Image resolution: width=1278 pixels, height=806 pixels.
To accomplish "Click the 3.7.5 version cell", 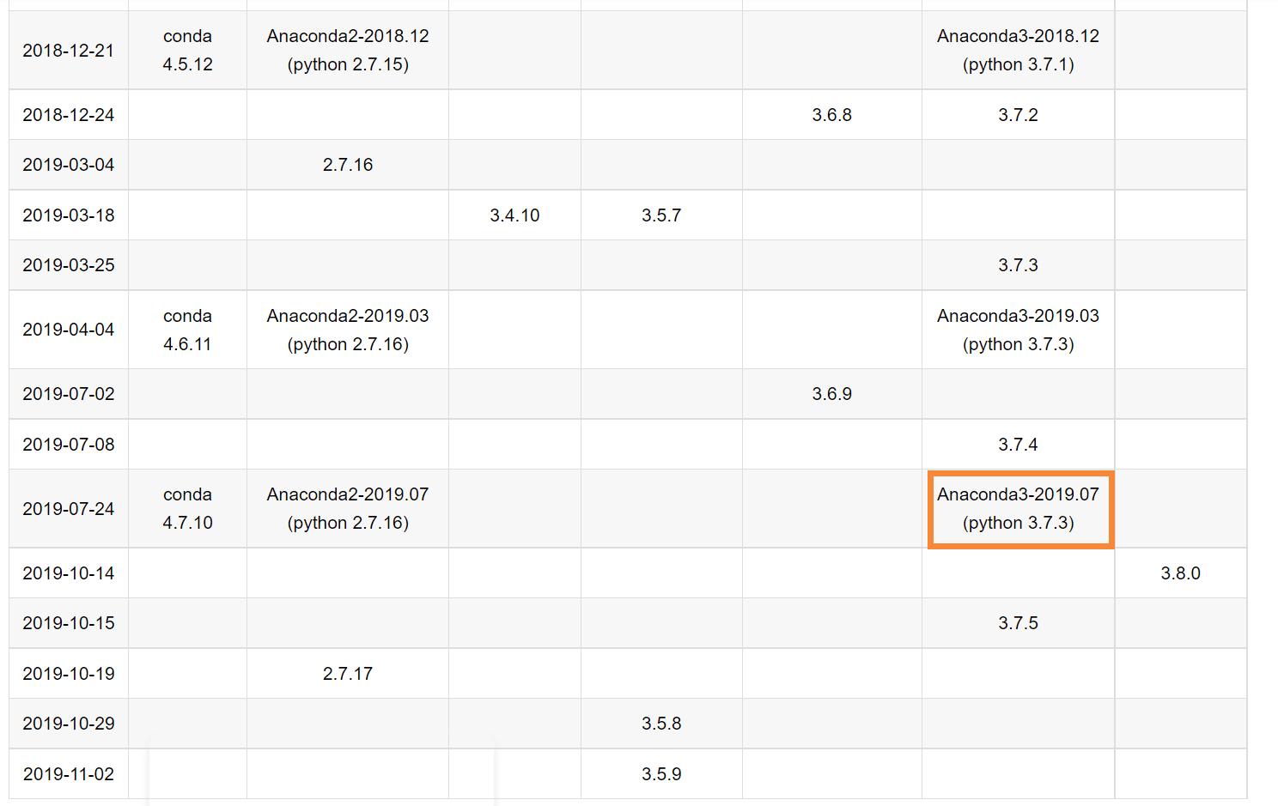I will [1018, 623].
